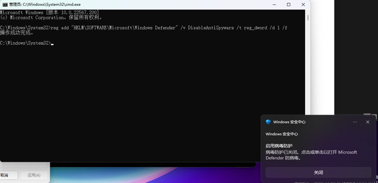The image size is (378, 183).
Task: Maximize the cmd.exe window
Action: [289, 5]
